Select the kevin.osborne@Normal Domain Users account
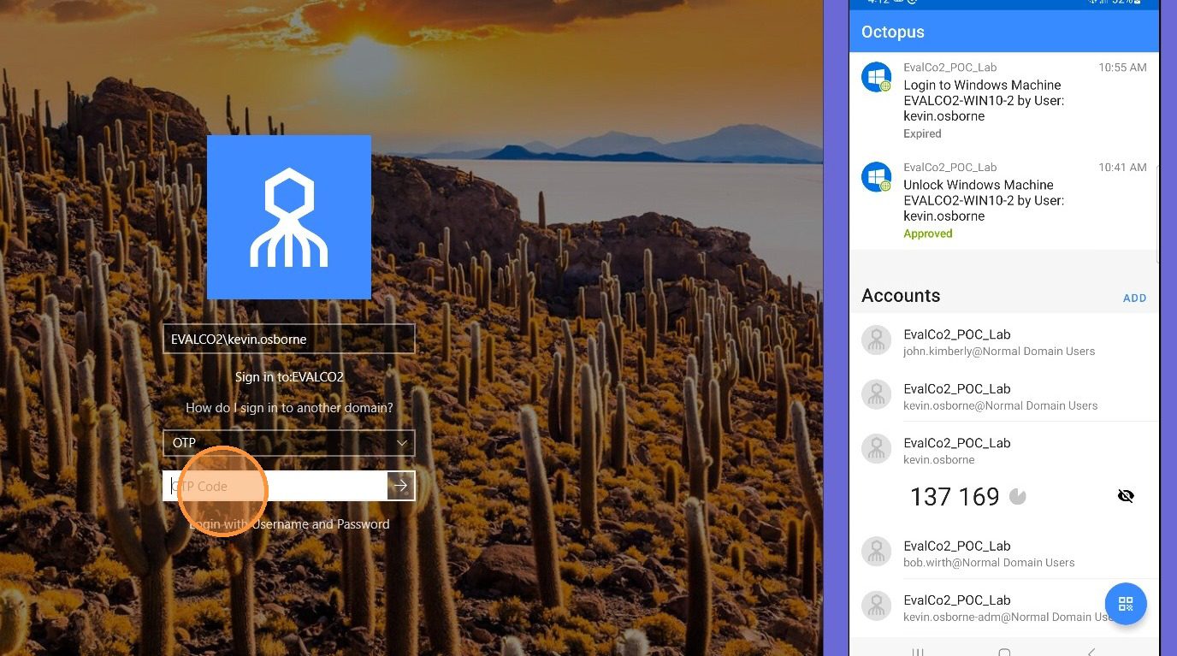Viewport: 1177px width, 656px height. tap(1004, 396)
